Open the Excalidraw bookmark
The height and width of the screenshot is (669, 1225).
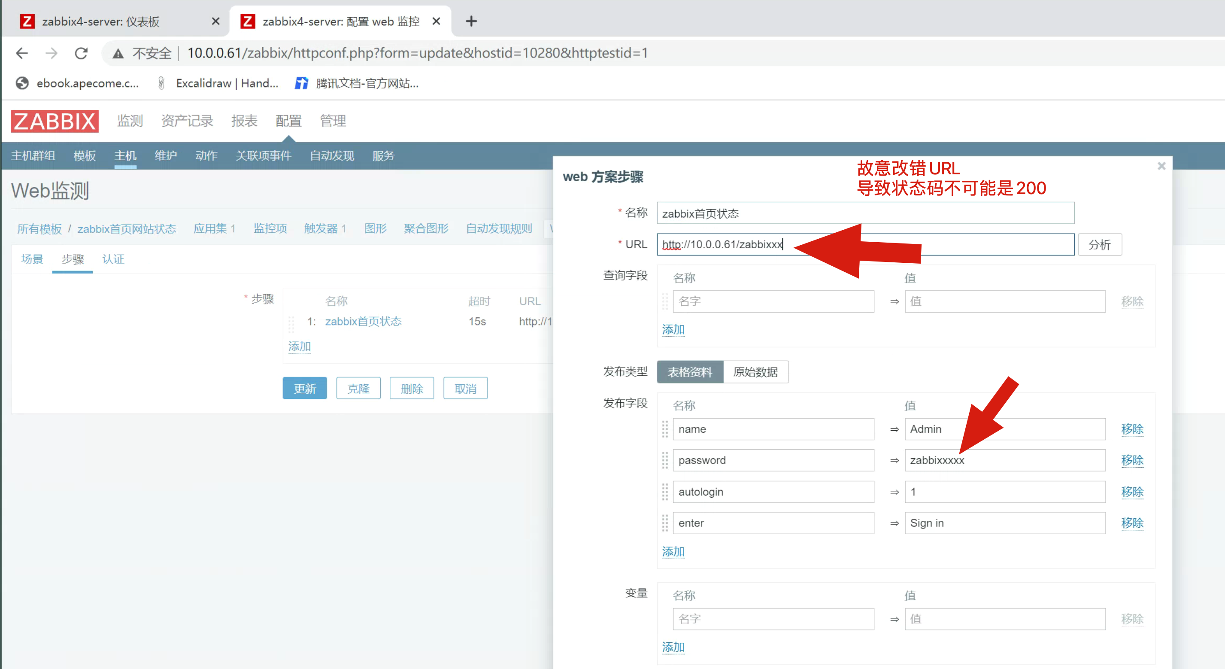click(219, 83)
